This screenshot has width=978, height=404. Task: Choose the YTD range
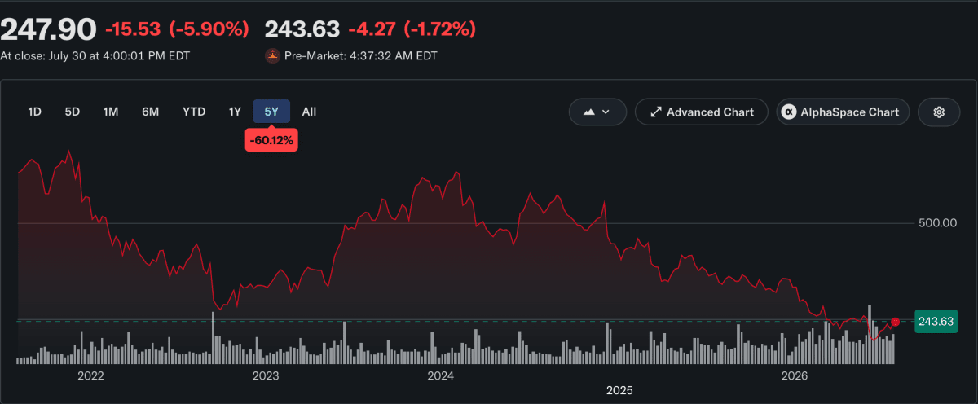(x=194, y=112)
